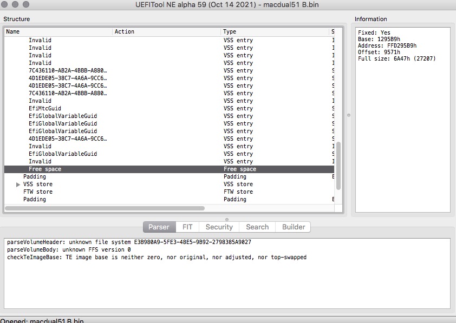This screenshot has width=456, height=323.
Task: Click the Offset 9571h line
Action: [x=379, y=52]
